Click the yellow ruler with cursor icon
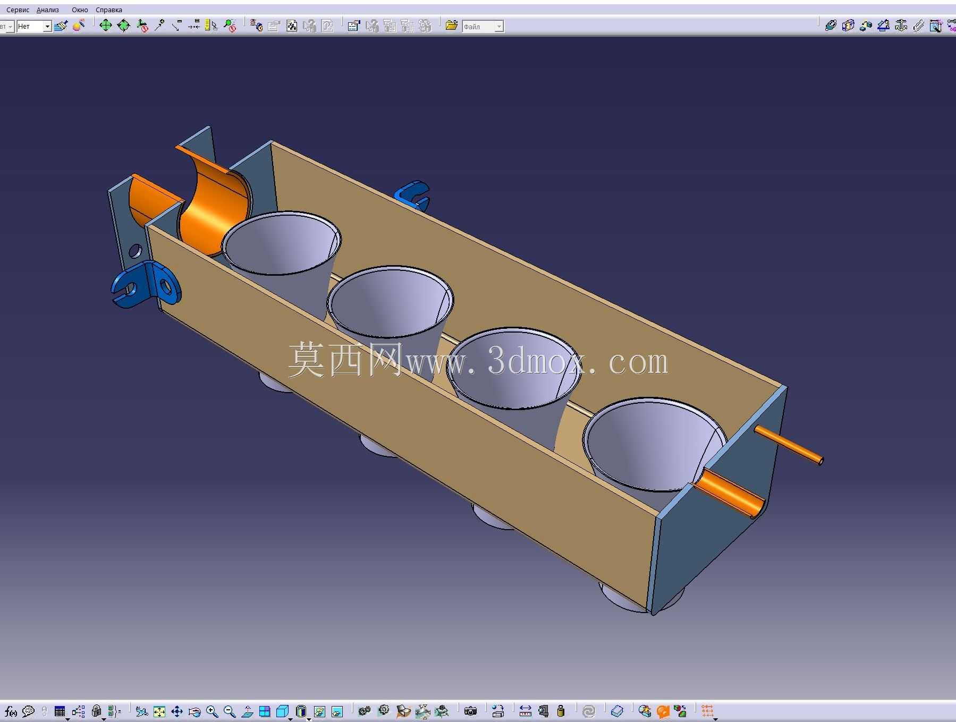 pyautogui.click(x=211, y=26)
